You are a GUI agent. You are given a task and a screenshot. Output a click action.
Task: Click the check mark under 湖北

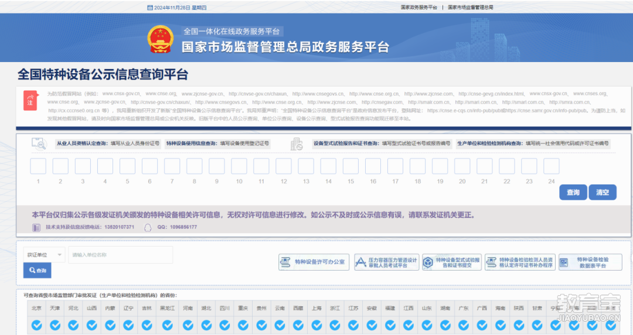206,325
